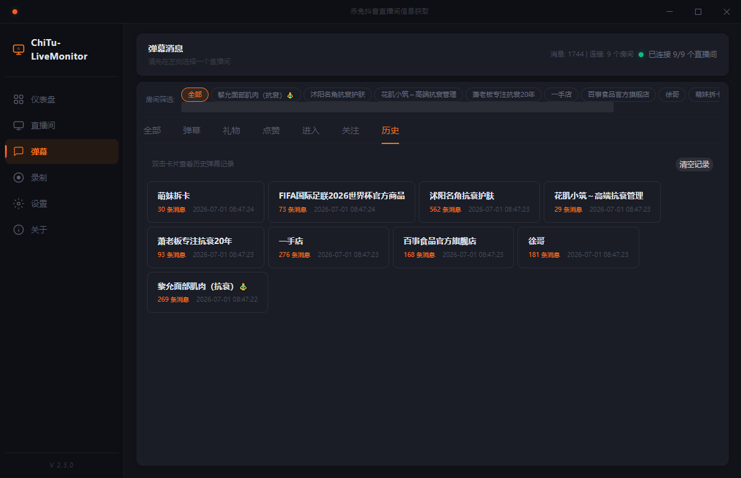
Task: Select 弹幕 in the sidebar
Action: (x=61, y=151)
